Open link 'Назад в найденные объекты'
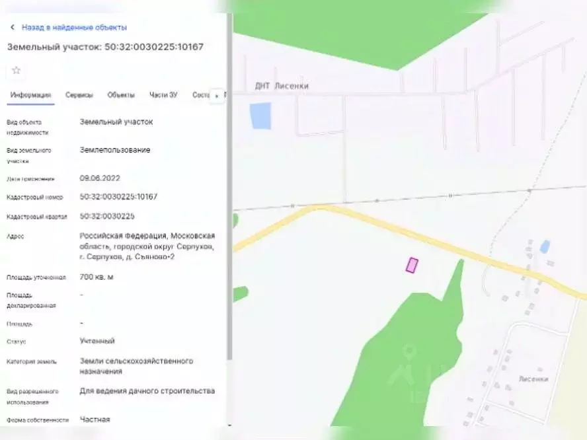The image size is (587, 440). click(x=74, y=27)
